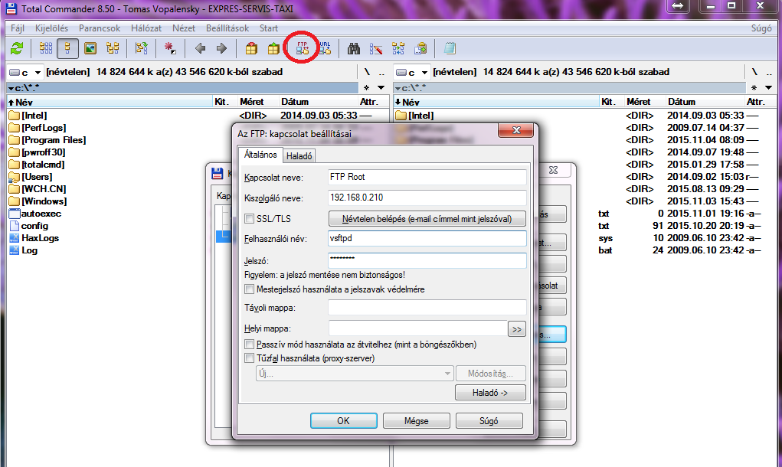Open the Notepad icon in toolbar
This screenshot has height=467, width=782.
tap(450, 48)
